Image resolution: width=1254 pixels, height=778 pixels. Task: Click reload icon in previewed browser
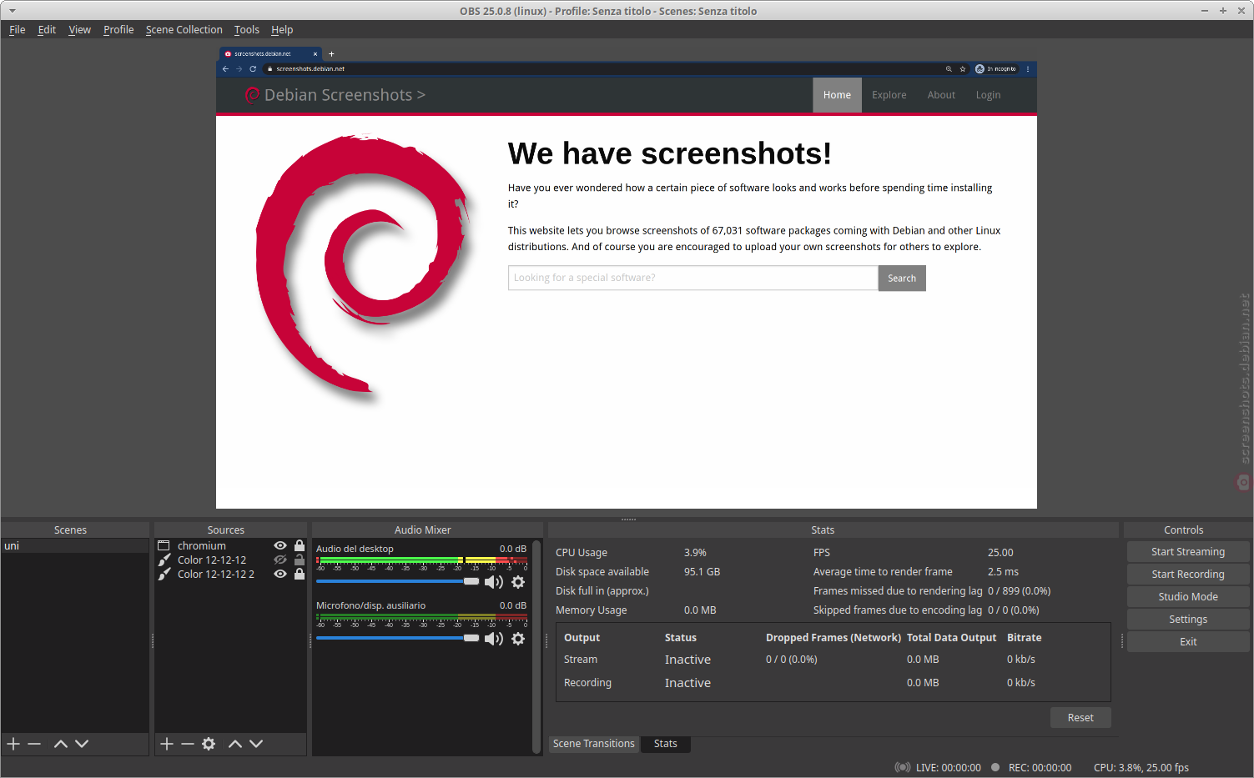click(x=253, y=69)
